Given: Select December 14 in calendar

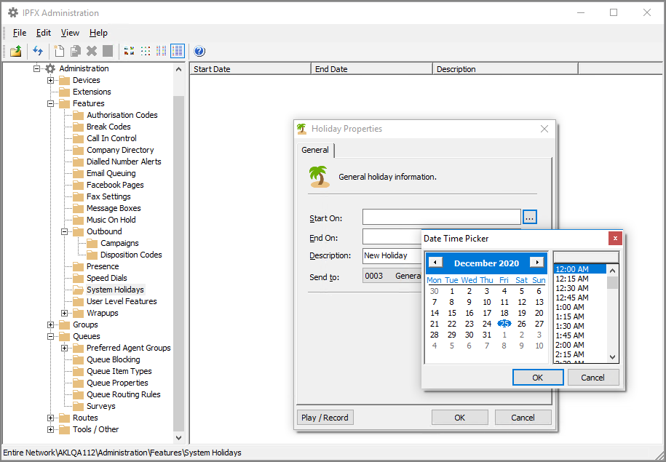Looking at the screenshot, I should 435,313.
